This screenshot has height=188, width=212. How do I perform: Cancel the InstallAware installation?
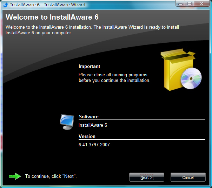pos(188,177)
